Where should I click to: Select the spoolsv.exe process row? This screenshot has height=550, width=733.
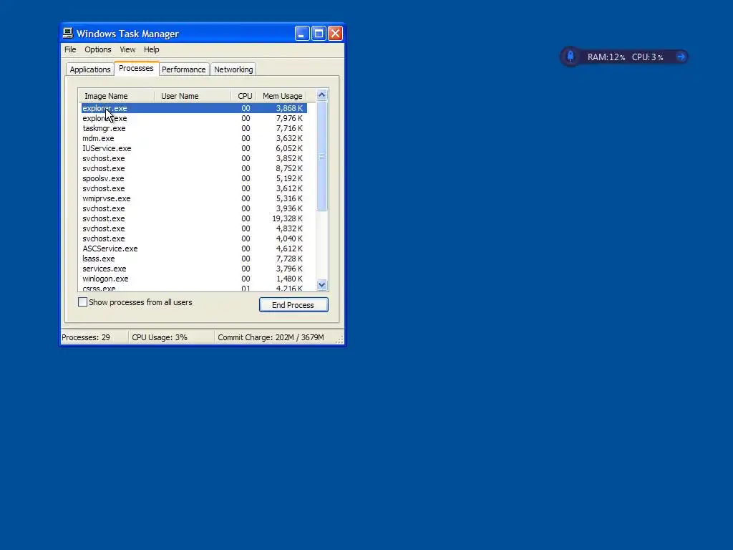click(x=194, y=178)
